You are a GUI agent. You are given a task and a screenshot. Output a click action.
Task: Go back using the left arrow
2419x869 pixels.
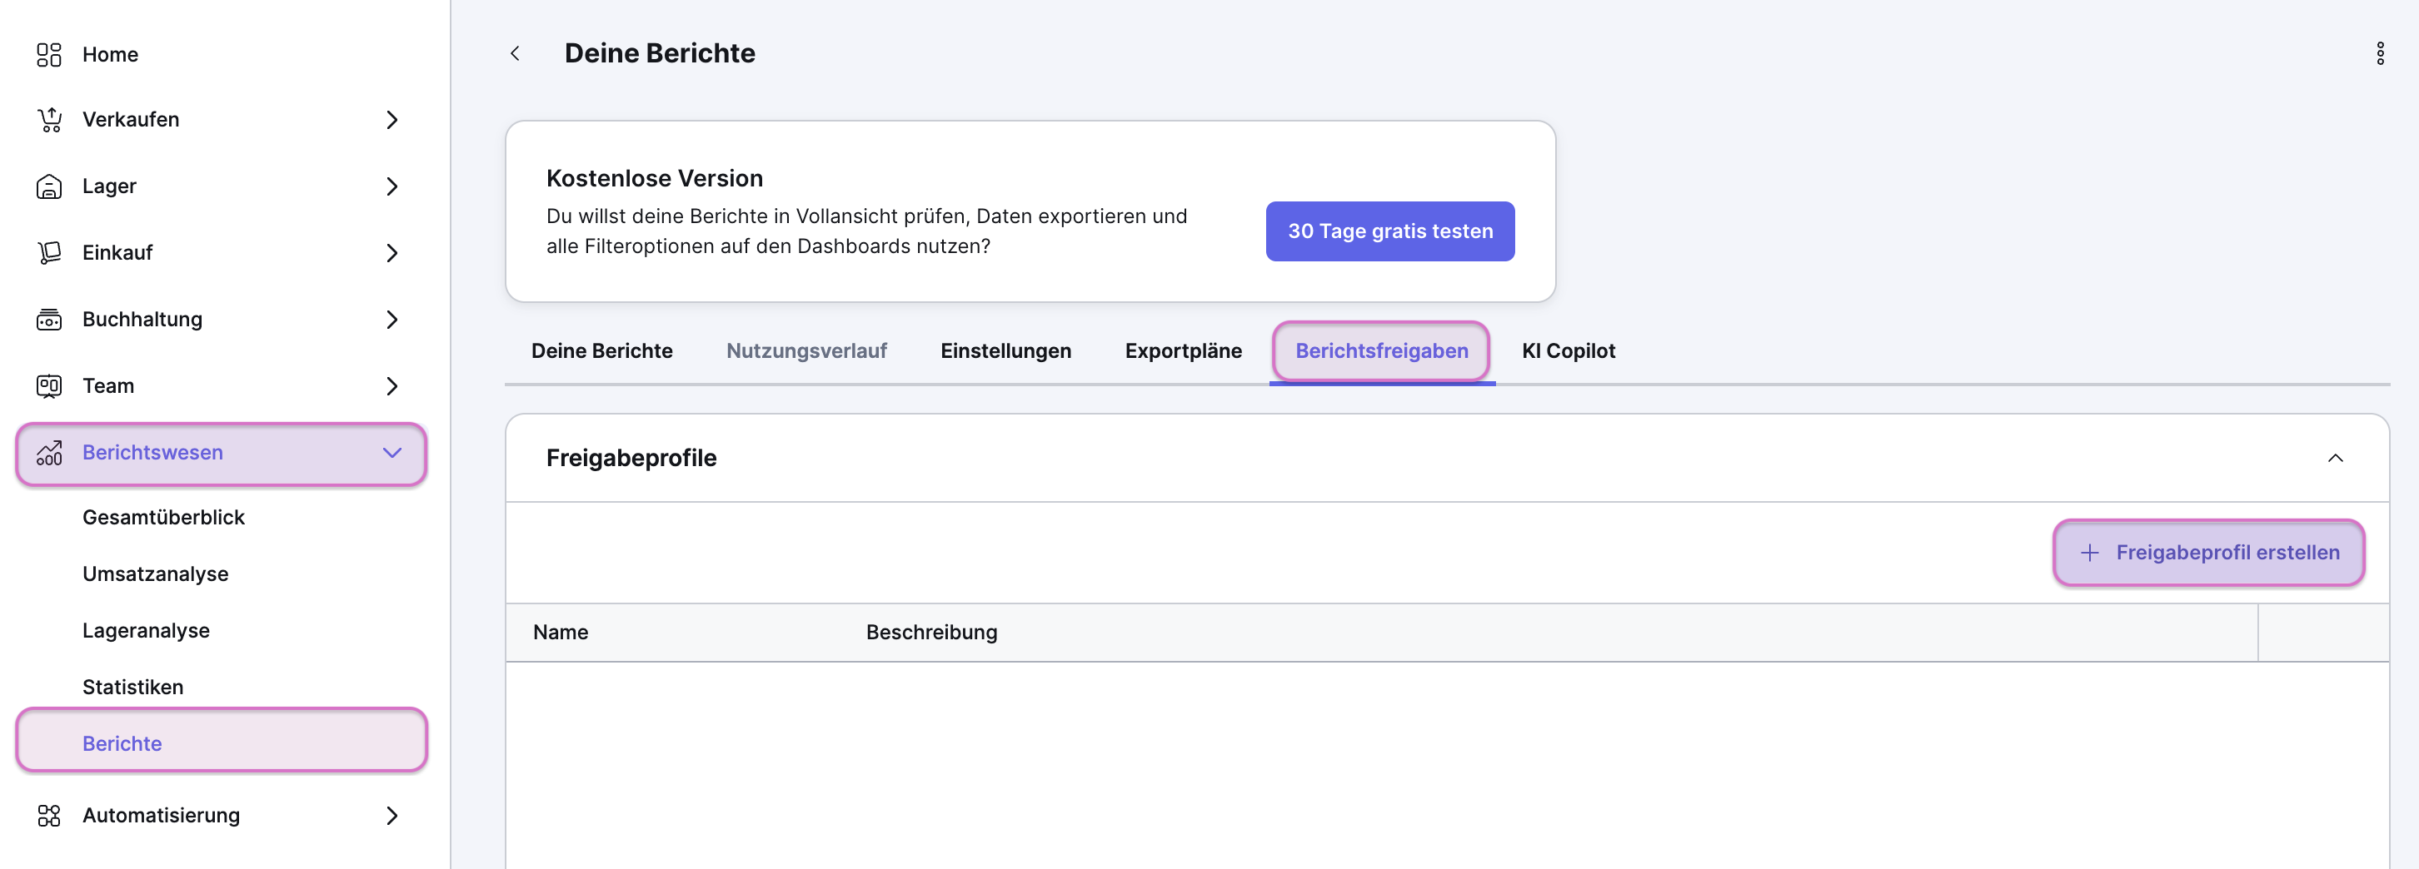tap(515, 53)
